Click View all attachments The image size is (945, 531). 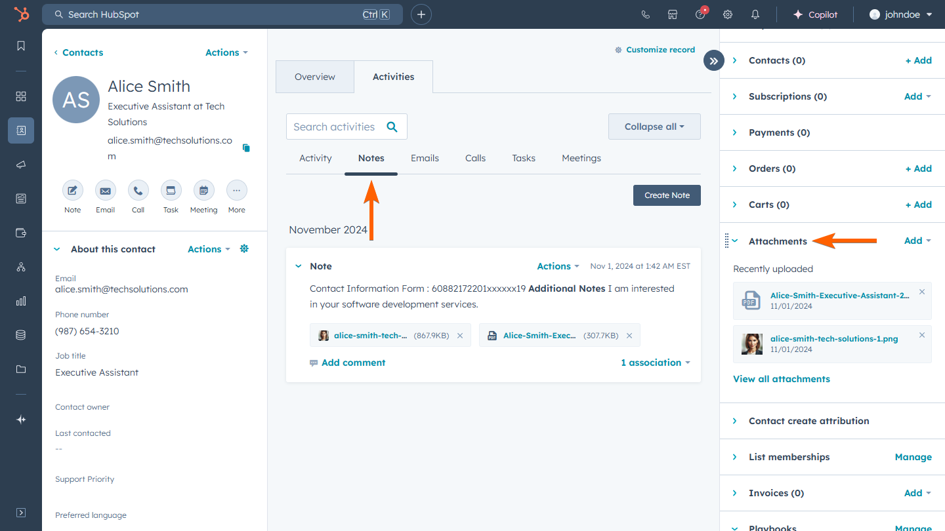[x=782, y=379]
